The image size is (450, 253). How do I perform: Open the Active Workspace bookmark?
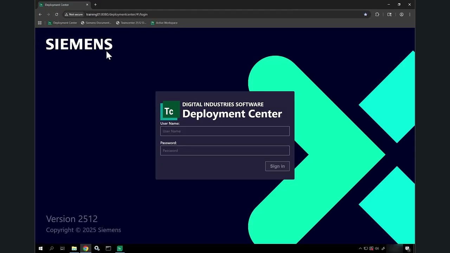[164, 23]
